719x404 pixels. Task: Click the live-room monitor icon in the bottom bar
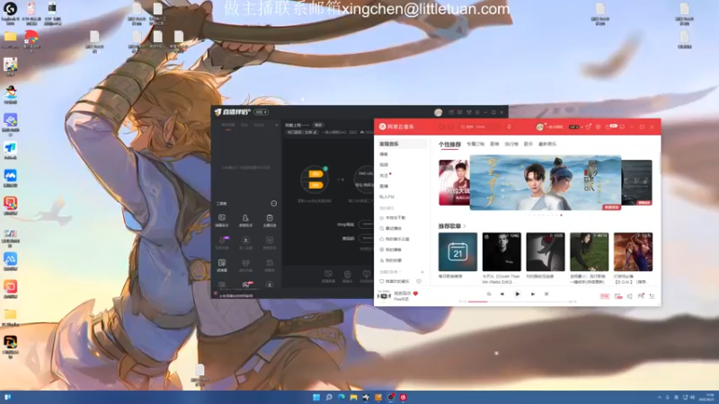328,274
